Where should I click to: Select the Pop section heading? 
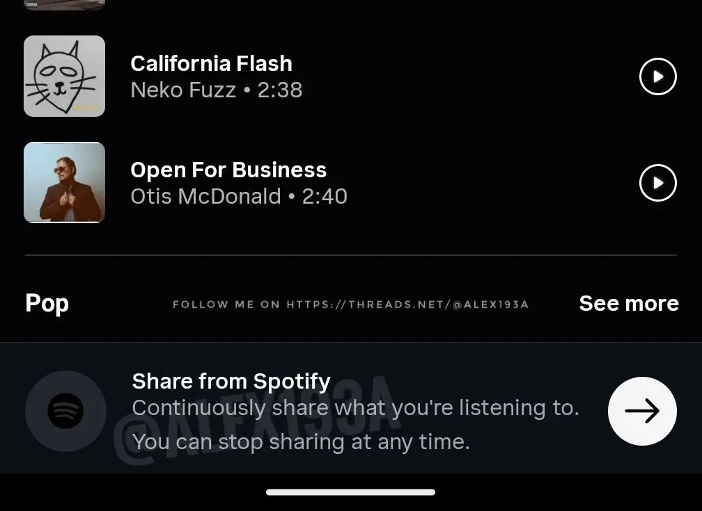point(47,303)
